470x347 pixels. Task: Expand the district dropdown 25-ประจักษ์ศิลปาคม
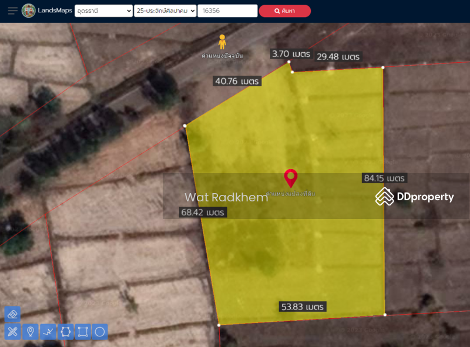(164, 11)
